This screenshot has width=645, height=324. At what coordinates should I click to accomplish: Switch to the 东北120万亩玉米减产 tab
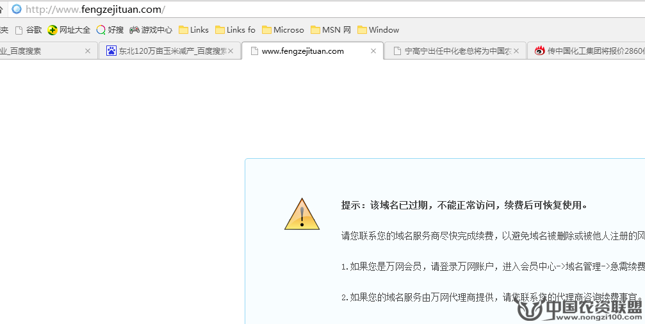170,51
